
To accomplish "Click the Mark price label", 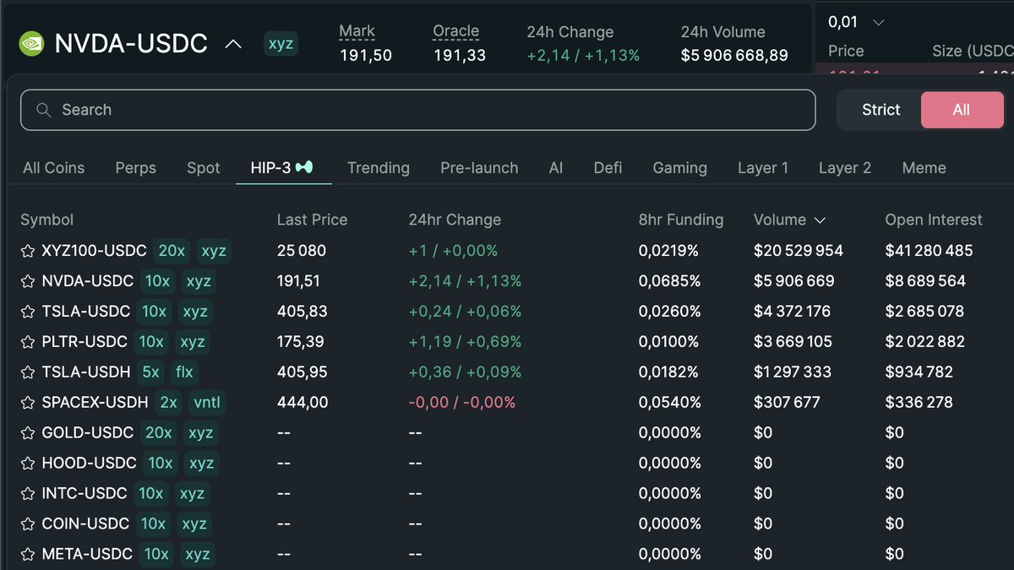I will pyautogui.click(x=357, y=32).
